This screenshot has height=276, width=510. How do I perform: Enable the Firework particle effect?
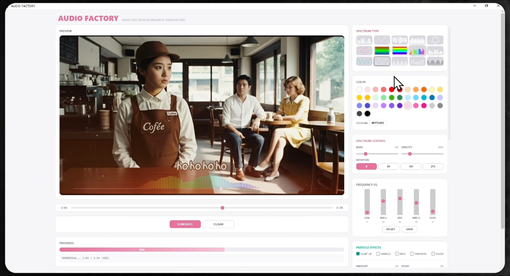412,254
